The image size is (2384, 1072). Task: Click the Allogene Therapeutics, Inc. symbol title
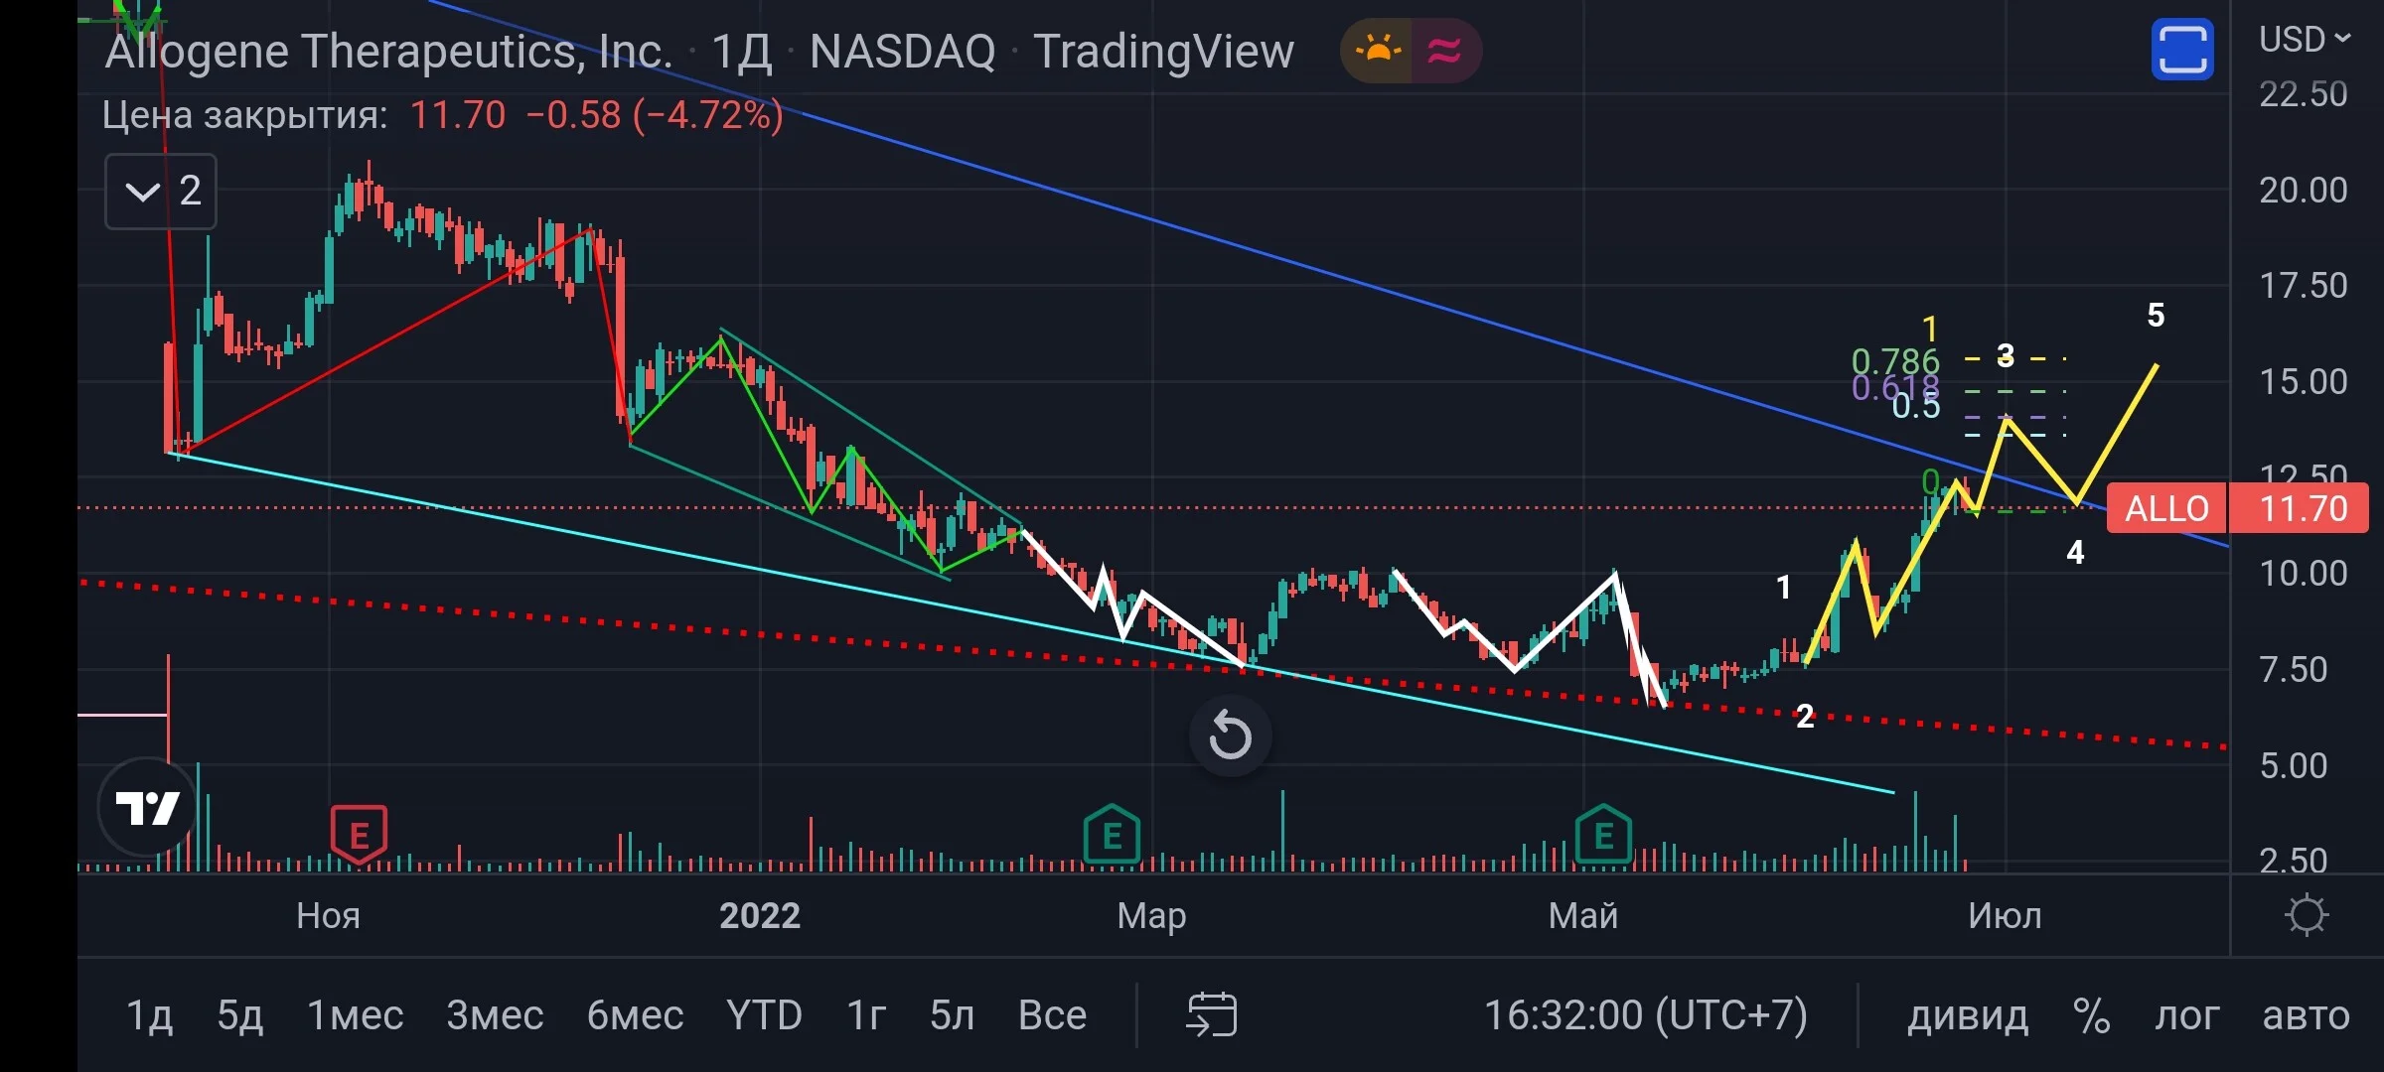coord(388,51)
